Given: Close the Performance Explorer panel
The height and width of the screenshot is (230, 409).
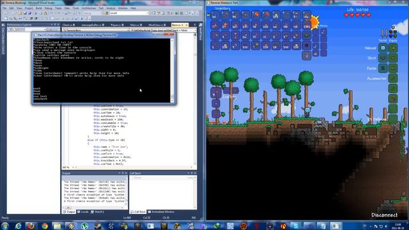Looking at the screenshot, I should 58,25.
